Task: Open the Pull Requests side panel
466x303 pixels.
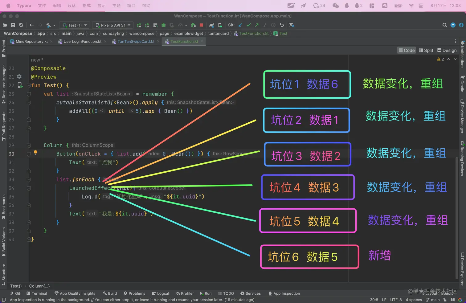Action: (4, 126)
